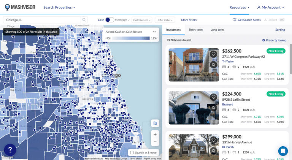Expand the Airbnb Cash on Cash Return selector
The image size is (292, 160).
[x=154, y=32]
